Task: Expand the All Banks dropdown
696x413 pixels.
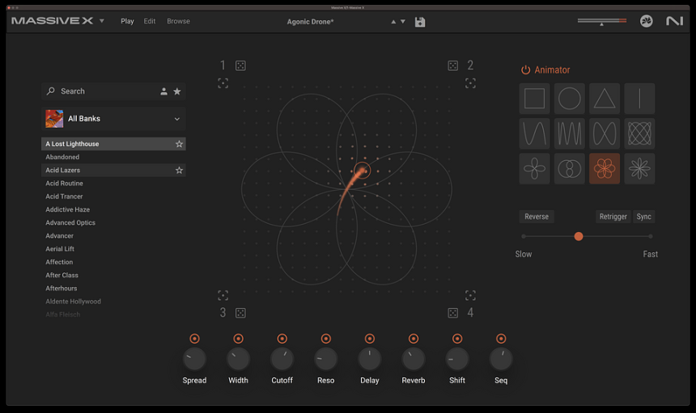Action: tap(177, 119)
